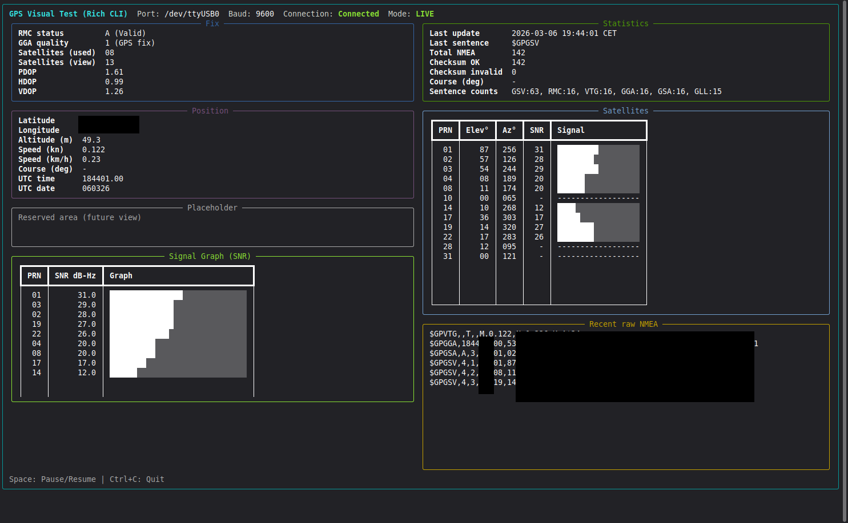
Task: Click the UTC date value 060326
Action: pos(96,188)
